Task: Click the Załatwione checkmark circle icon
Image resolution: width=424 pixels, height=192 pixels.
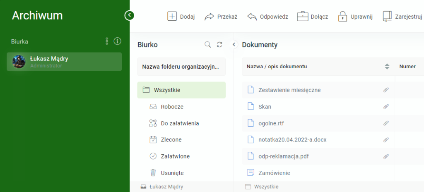Action: pyautogui.click(x=153, y=156)
